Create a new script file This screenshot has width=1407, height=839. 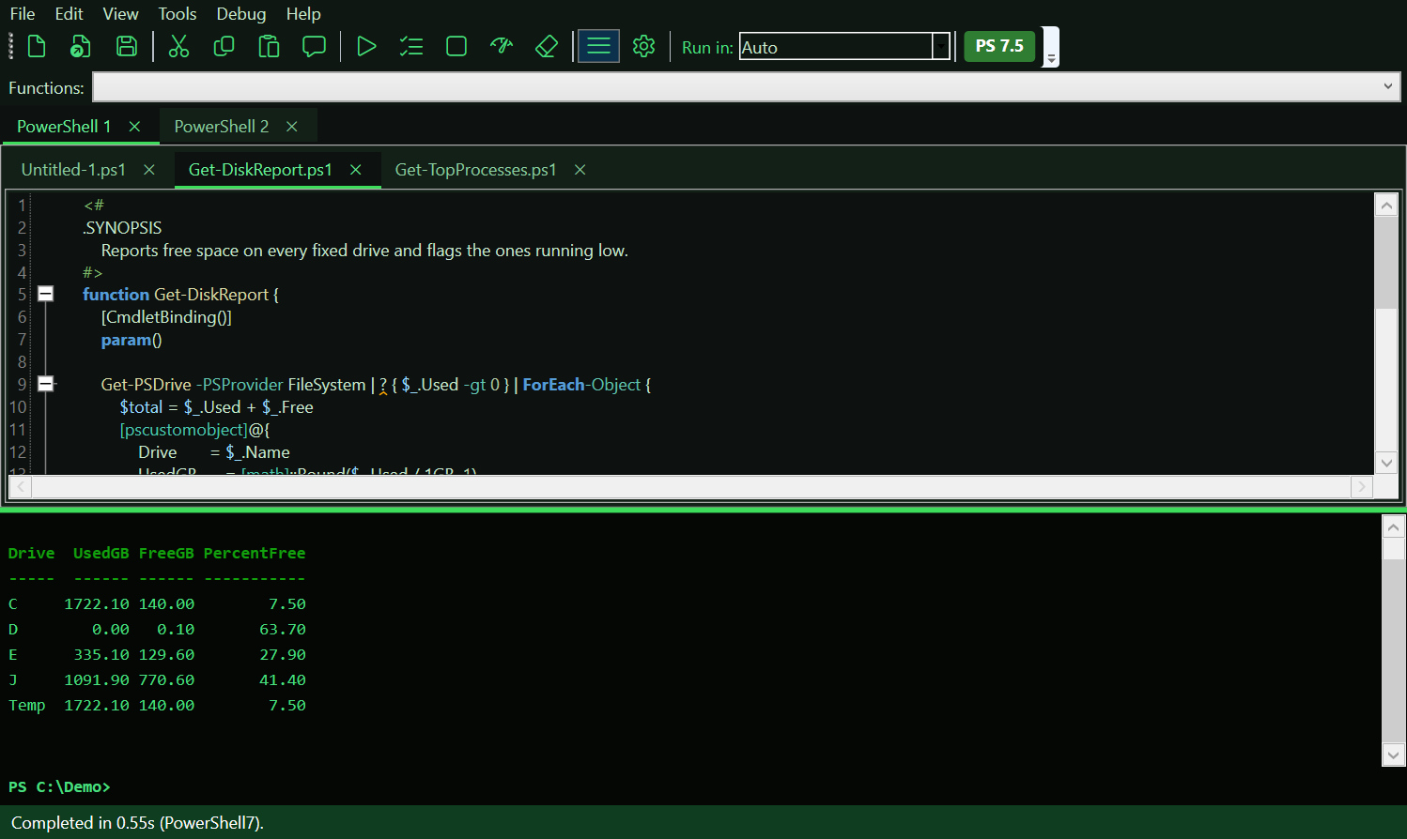pos(36,46)
